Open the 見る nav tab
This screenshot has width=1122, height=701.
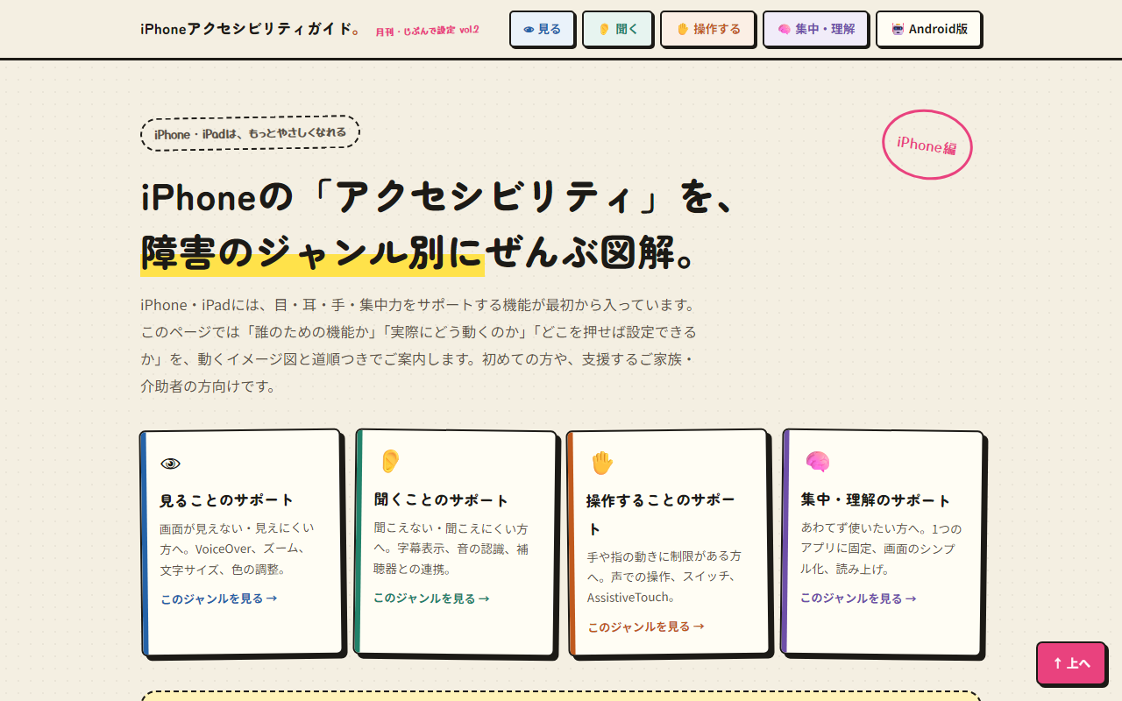click(542, 29)
